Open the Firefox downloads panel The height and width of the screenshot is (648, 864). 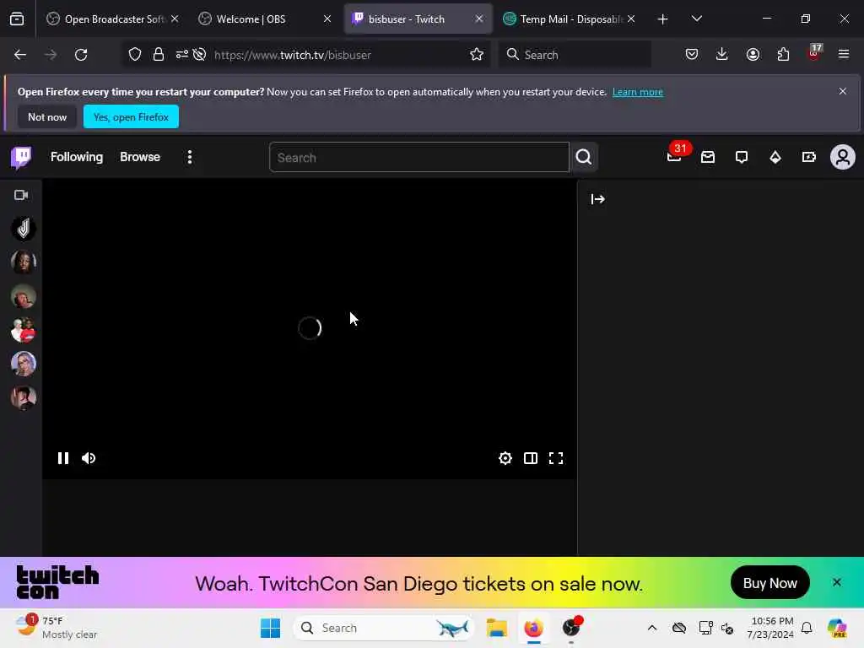(x=722, y=55)
